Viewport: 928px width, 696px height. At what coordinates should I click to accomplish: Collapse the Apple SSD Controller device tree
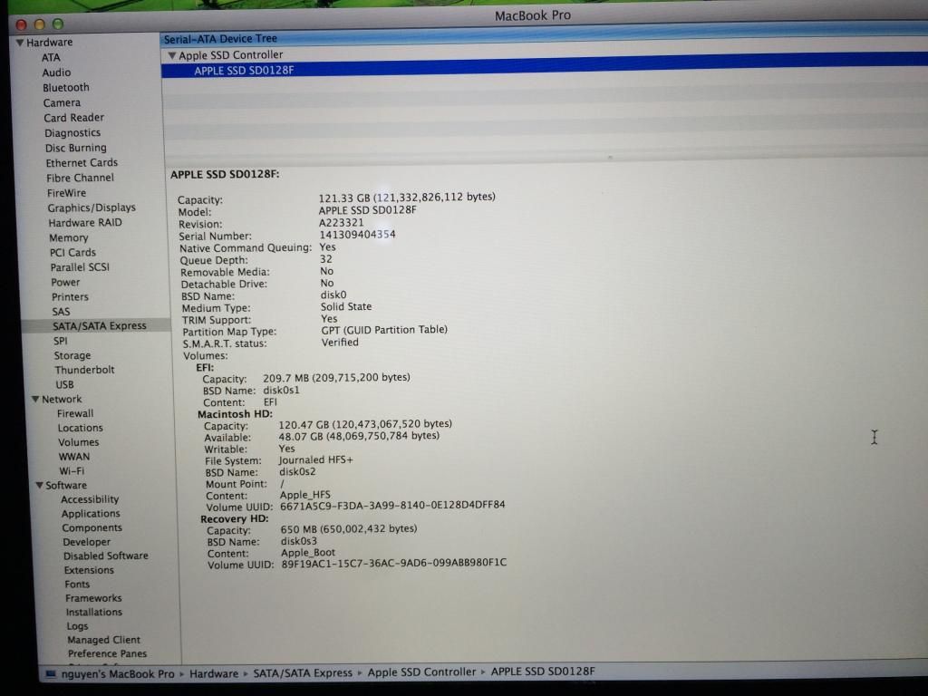point(173,54)
